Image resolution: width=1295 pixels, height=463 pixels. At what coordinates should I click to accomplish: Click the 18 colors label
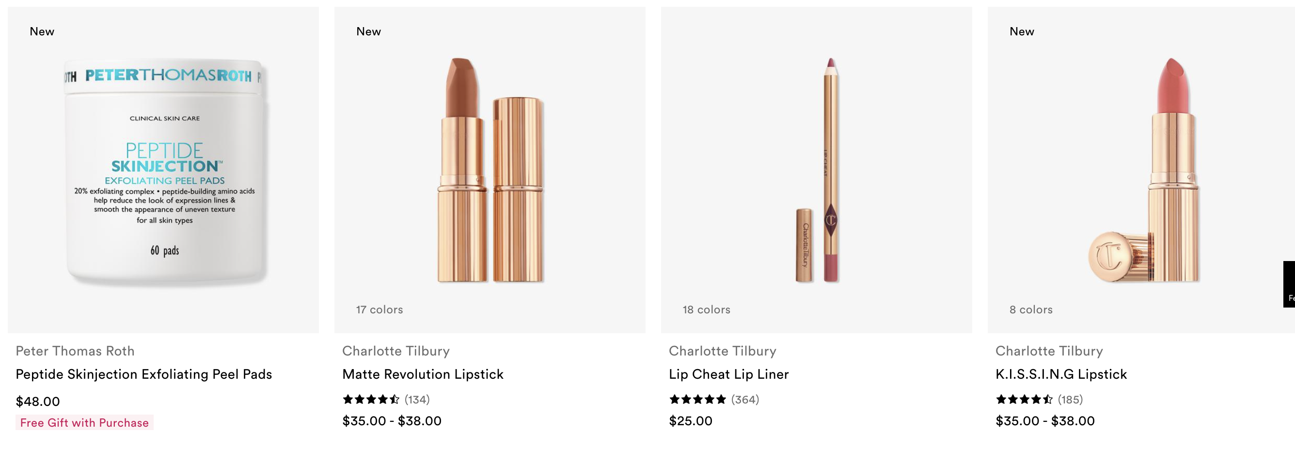tap(706, 310)
